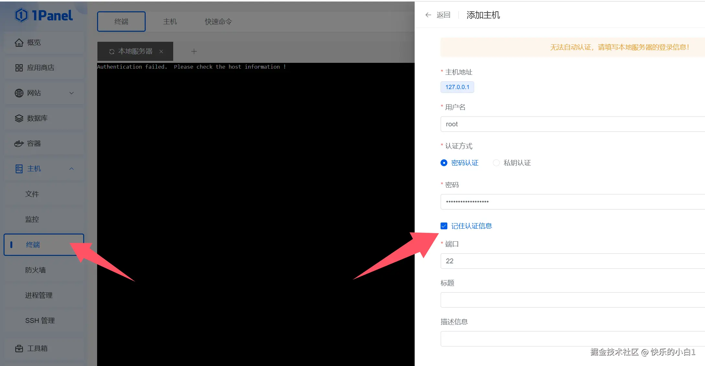Focus the 用户名 field containing root
Screen dimensions: 705x366
pyautogui.click(x=573, y=124)
